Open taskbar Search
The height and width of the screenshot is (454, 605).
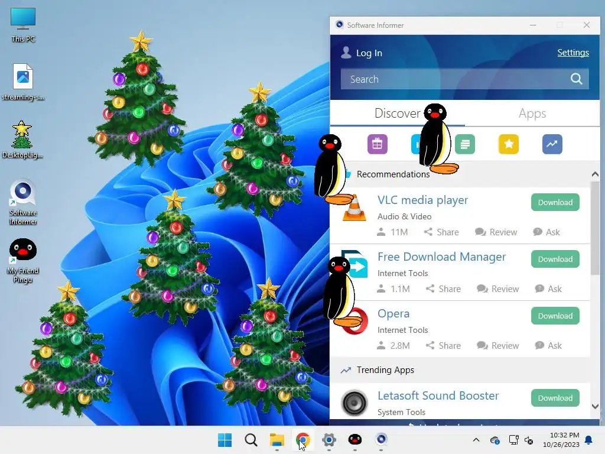tap(251, 440)
